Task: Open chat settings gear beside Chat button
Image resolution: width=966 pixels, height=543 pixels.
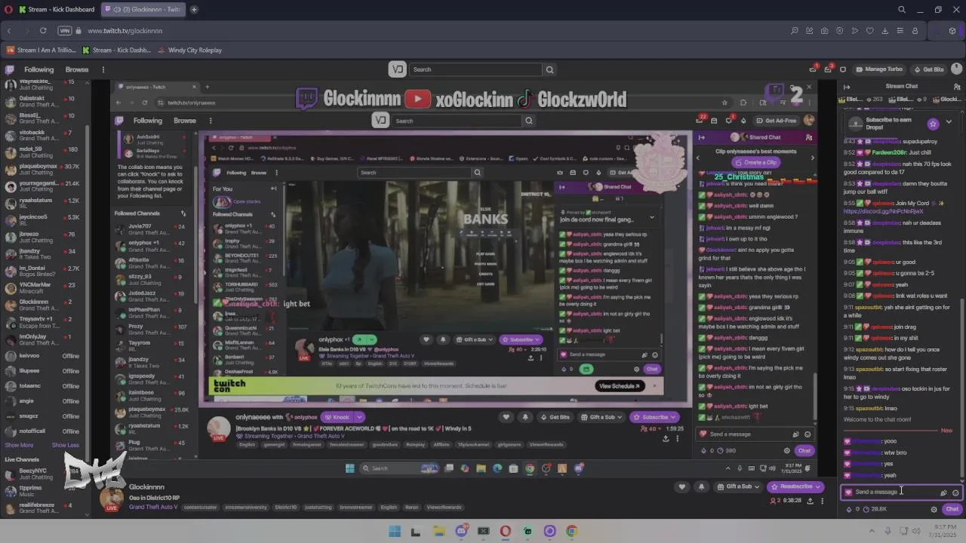Action: click(x=934, y=509)
